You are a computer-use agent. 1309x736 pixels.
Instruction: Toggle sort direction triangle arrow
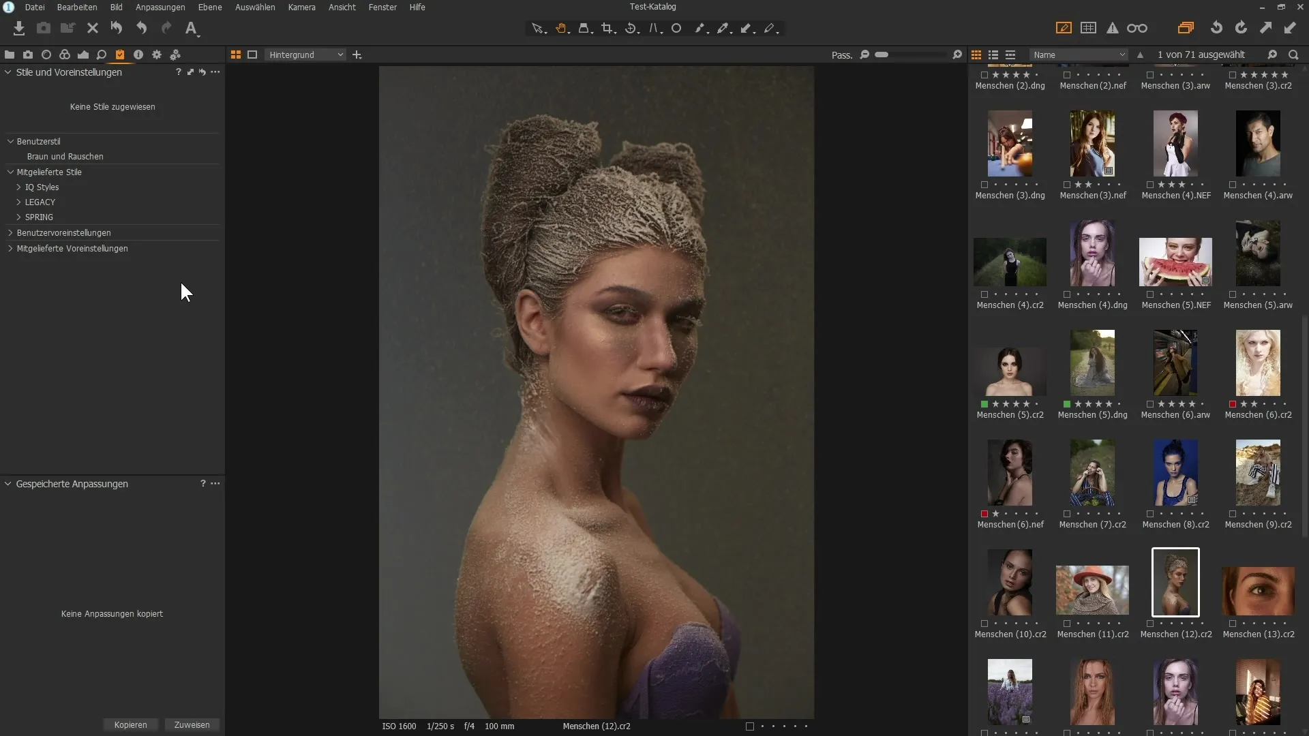(1140, 55)
